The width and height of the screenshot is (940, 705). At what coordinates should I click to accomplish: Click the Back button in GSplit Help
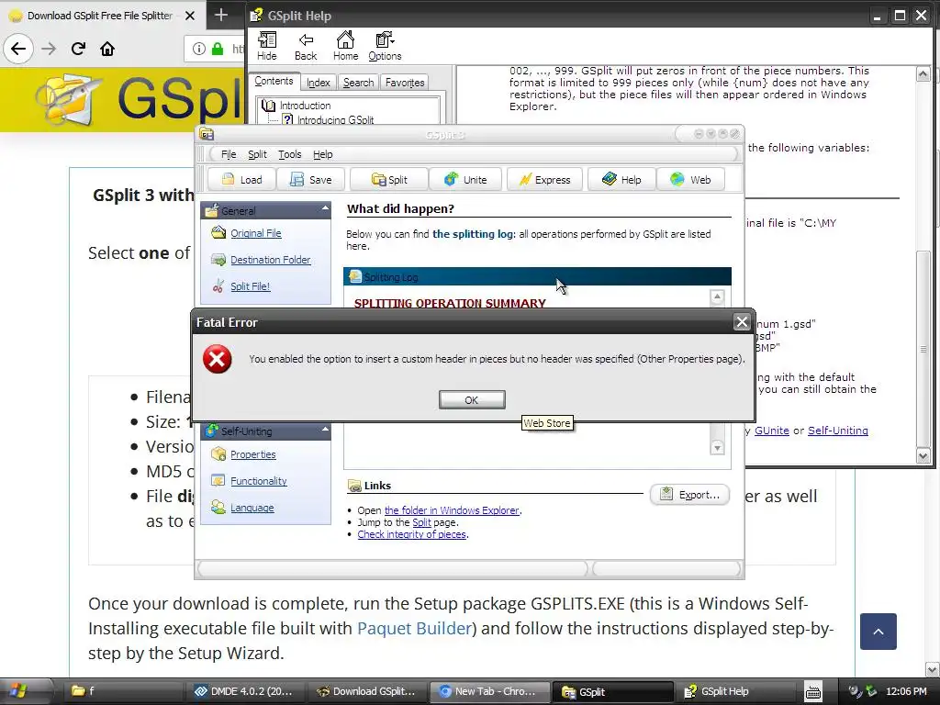(x=306, y=46)
